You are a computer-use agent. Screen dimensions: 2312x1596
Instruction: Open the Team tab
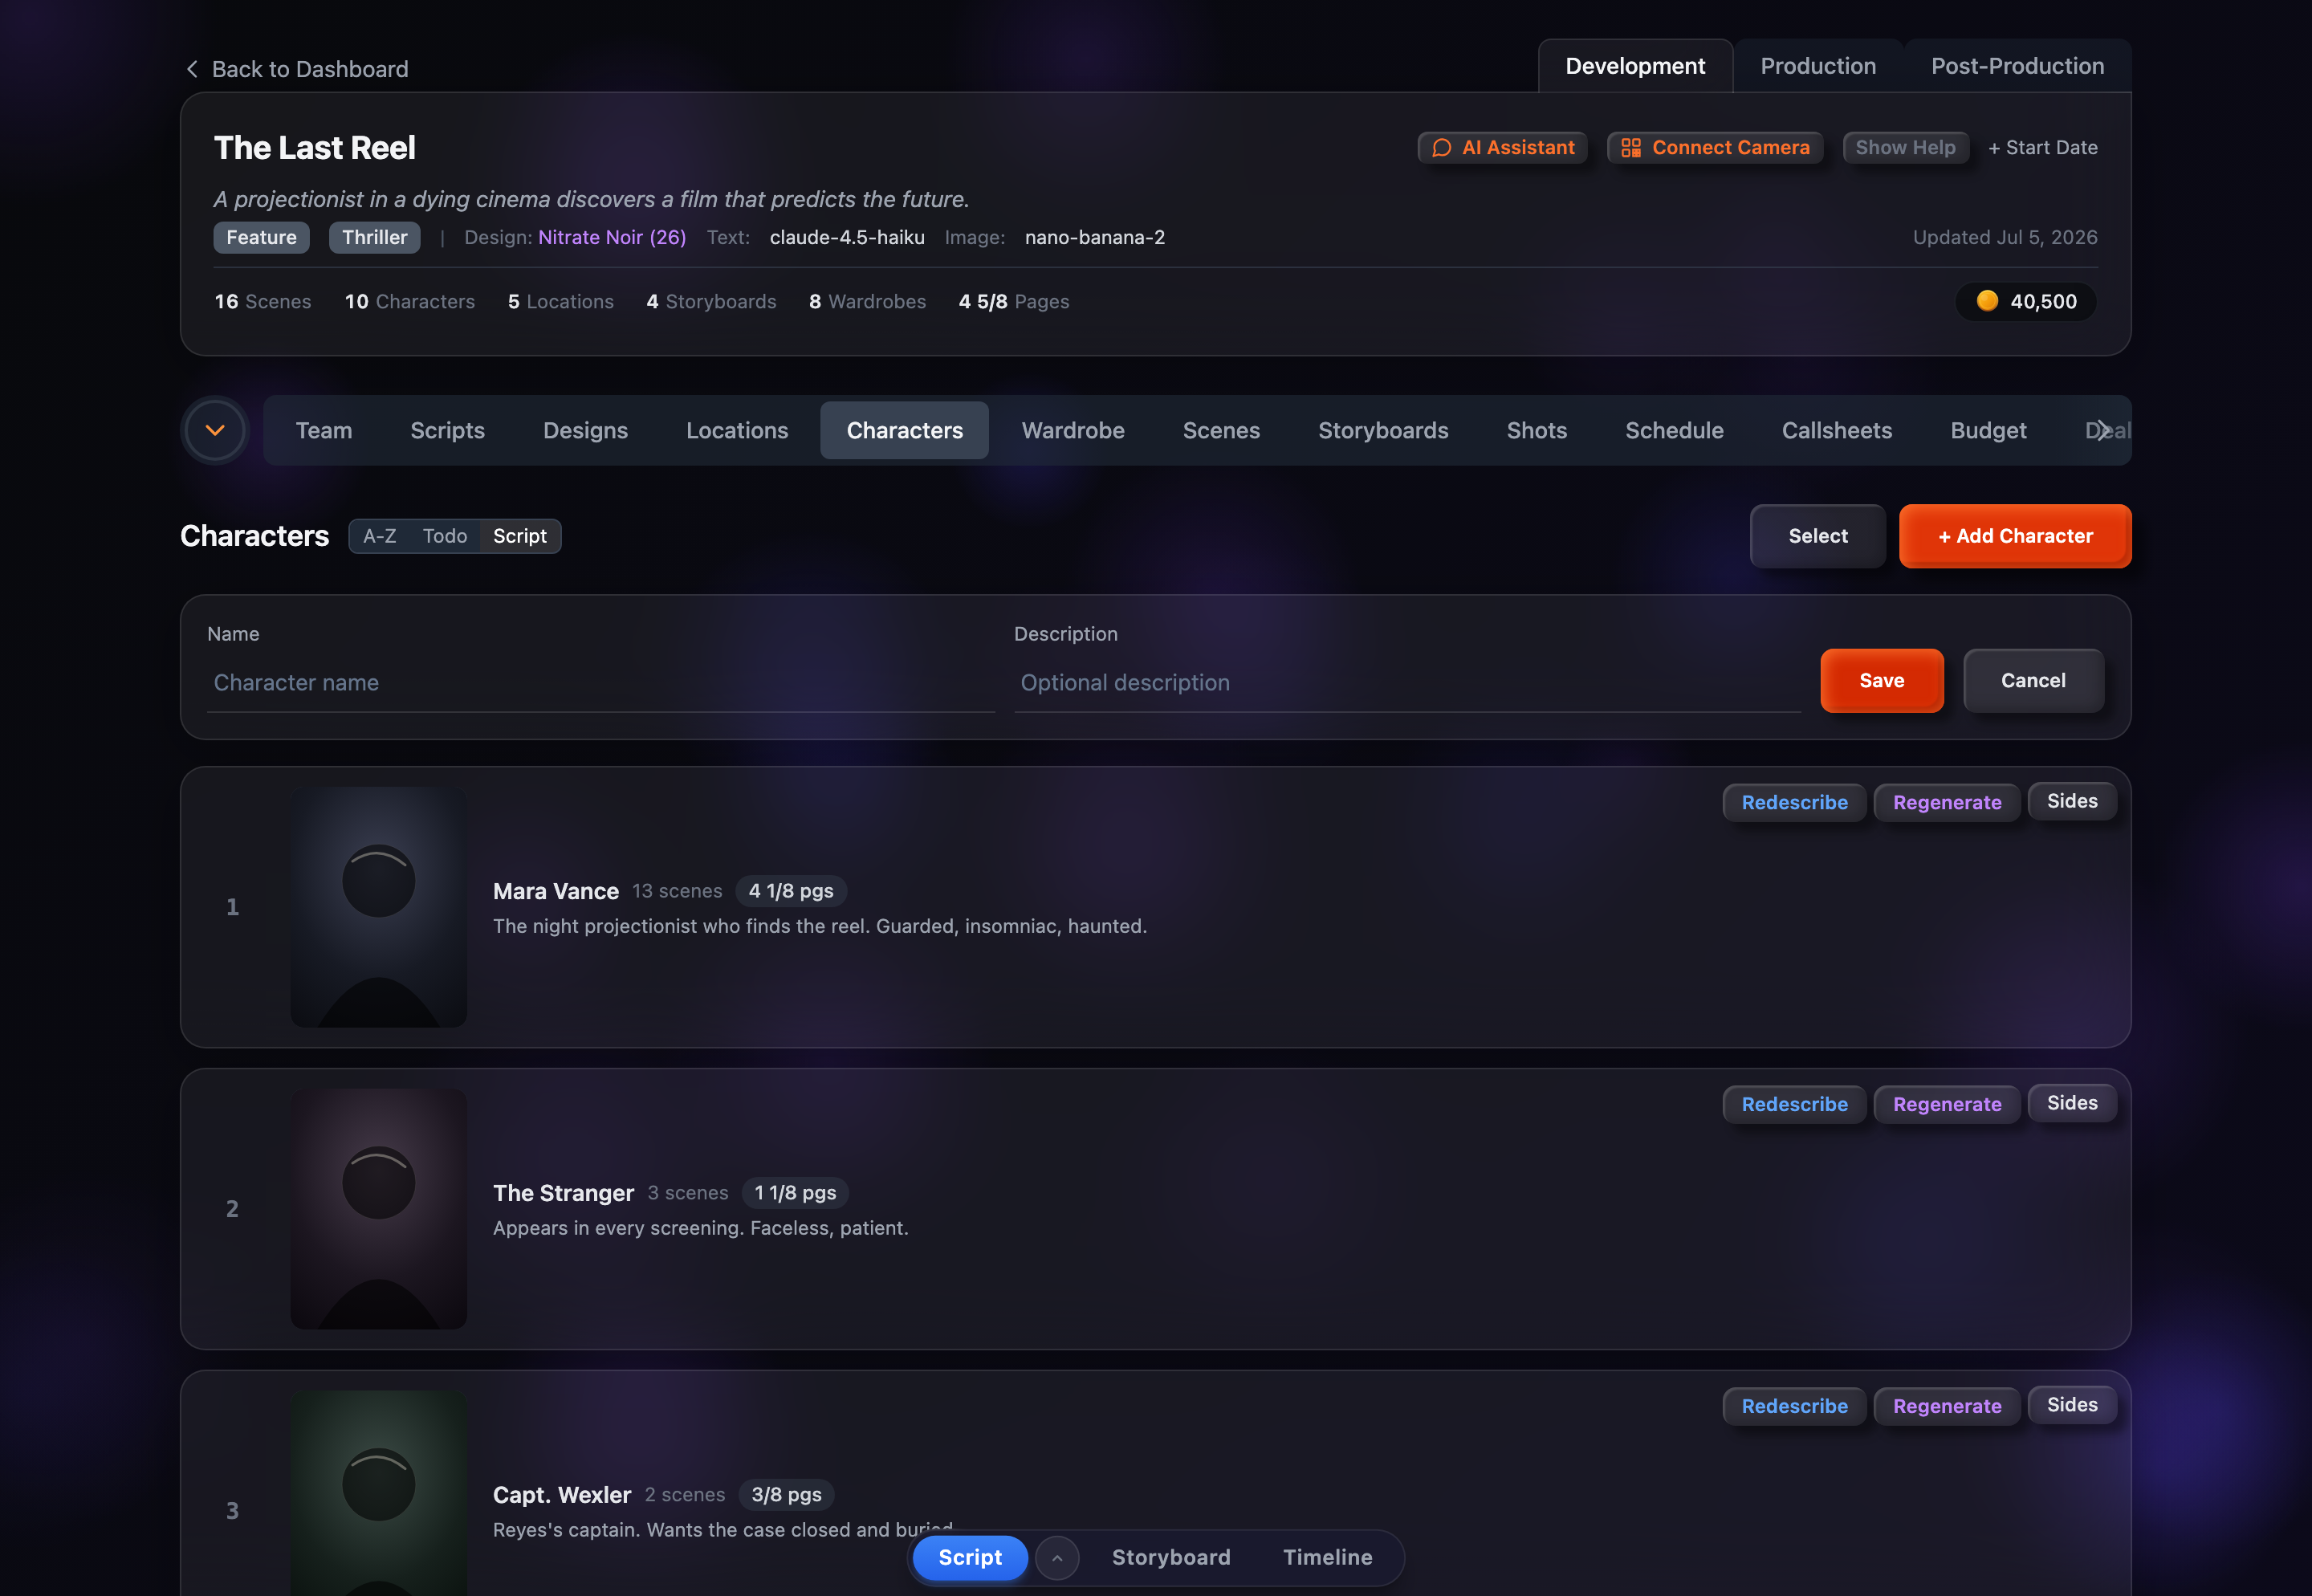click(x=324, y=431)
